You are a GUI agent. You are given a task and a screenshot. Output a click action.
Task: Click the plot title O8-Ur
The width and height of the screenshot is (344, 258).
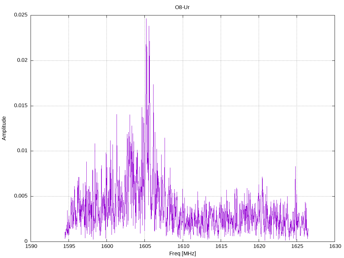pyautogui.click(x=182, y=7)
